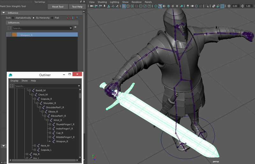Open the Shading menu in viewport
Viewport: 255px width, 164px height.
[102, 2]
